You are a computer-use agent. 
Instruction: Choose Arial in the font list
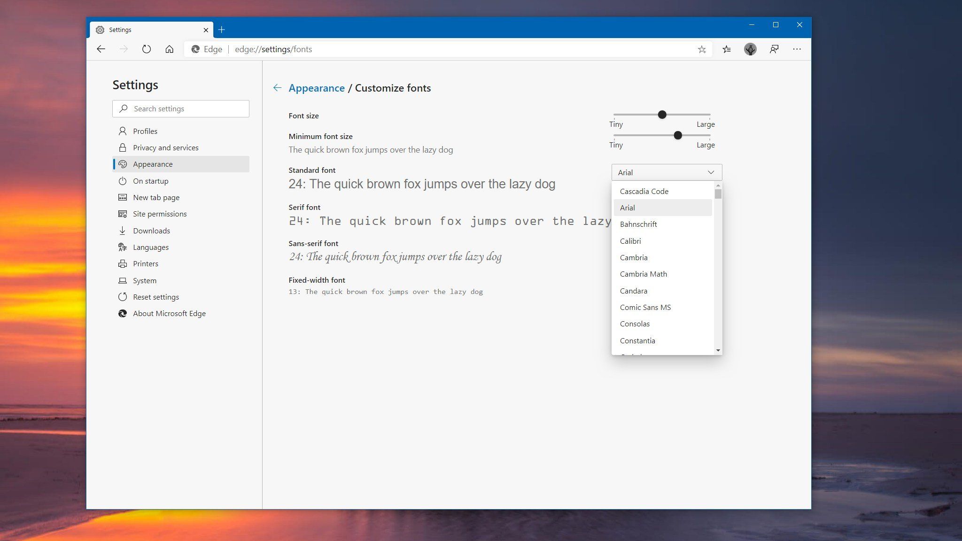click(x=663, y=208)
